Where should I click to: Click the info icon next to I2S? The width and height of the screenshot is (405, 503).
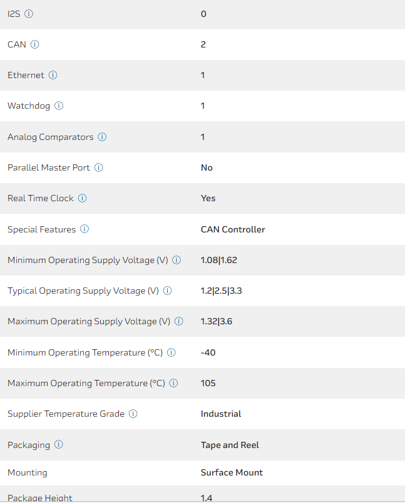[x=29, y=14]
